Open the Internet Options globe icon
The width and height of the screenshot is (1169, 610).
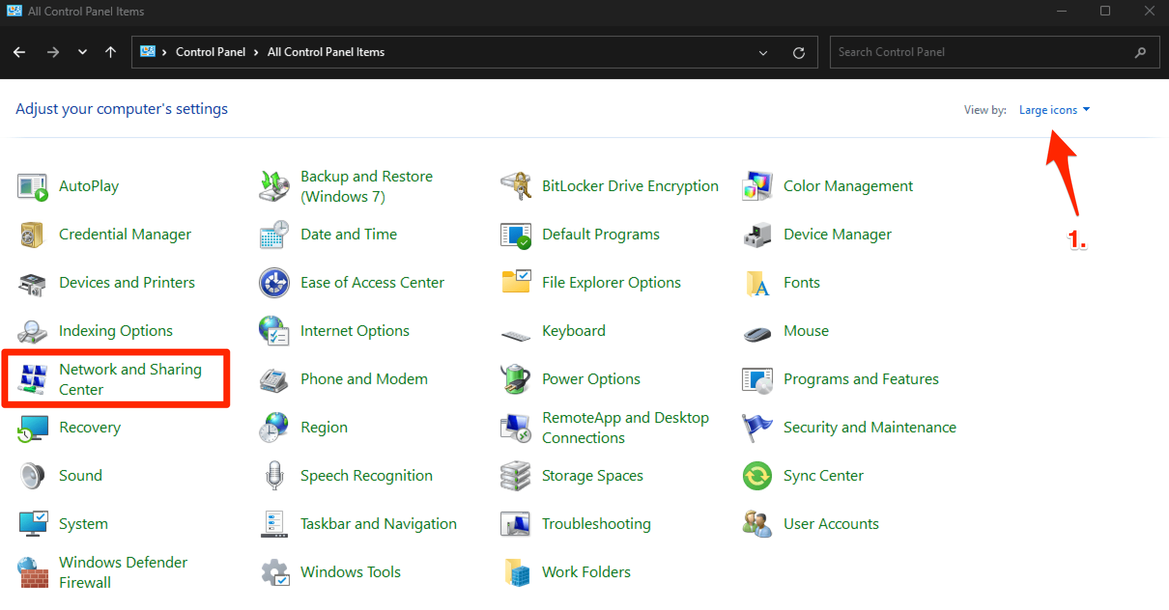[274, 331]
